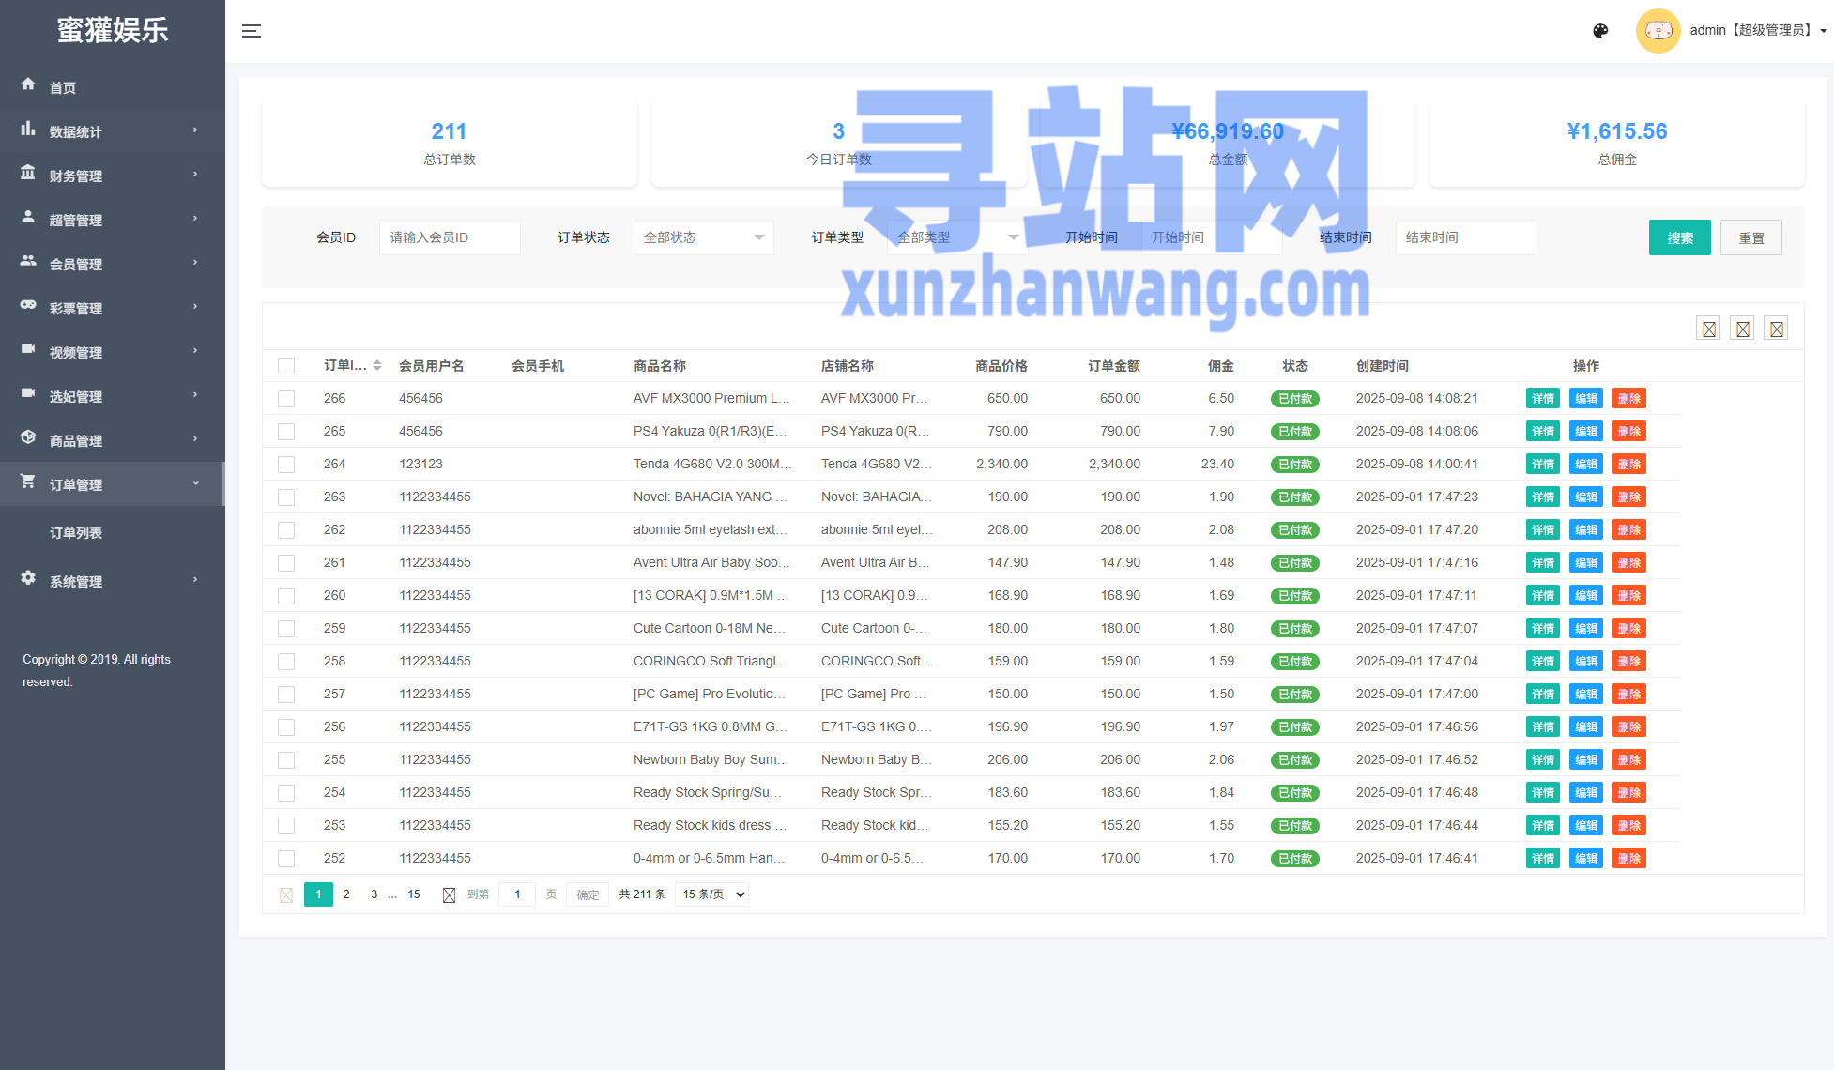Click the bar chart icon for 数据统计

click(x=28, y=129)
